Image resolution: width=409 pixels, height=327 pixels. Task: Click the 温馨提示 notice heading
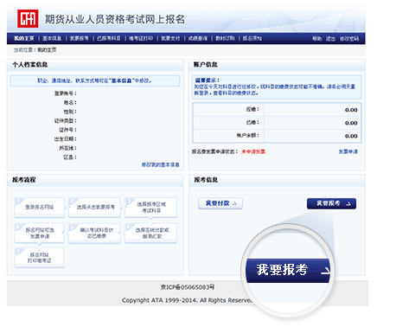207,80
